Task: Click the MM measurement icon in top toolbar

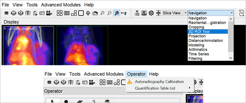Action: click(159, 13)
